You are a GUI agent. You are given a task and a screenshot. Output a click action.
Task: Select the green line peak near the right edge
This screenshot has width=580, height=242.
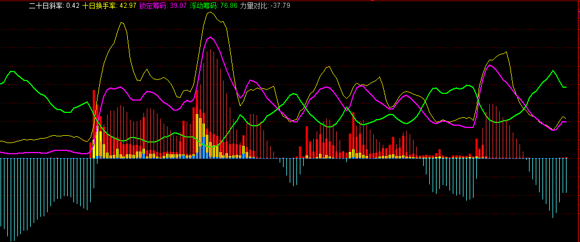[x=554, y=71]
